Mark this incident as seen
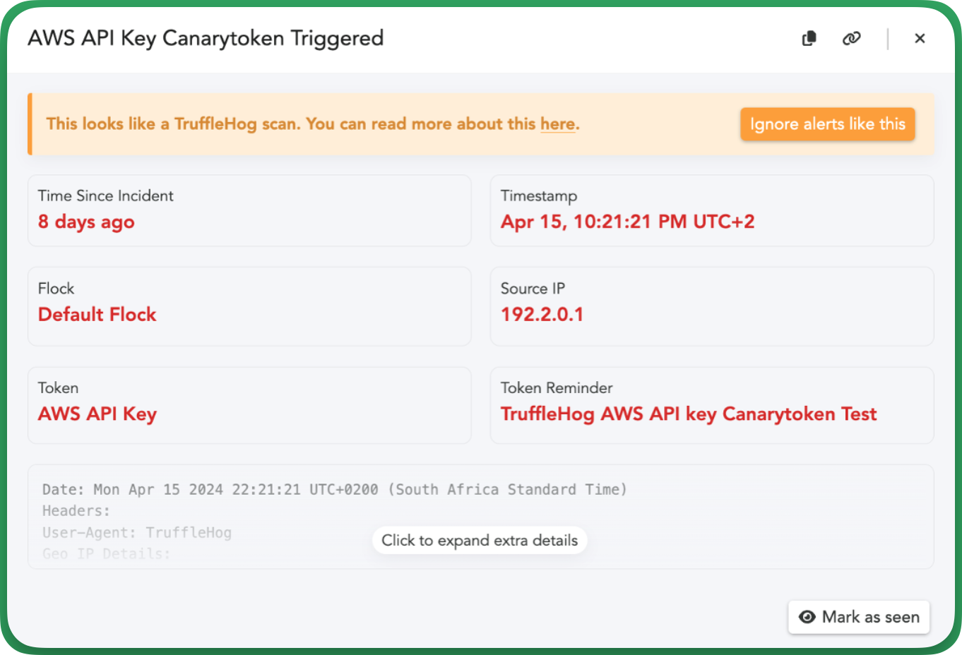 coord(859,617)
